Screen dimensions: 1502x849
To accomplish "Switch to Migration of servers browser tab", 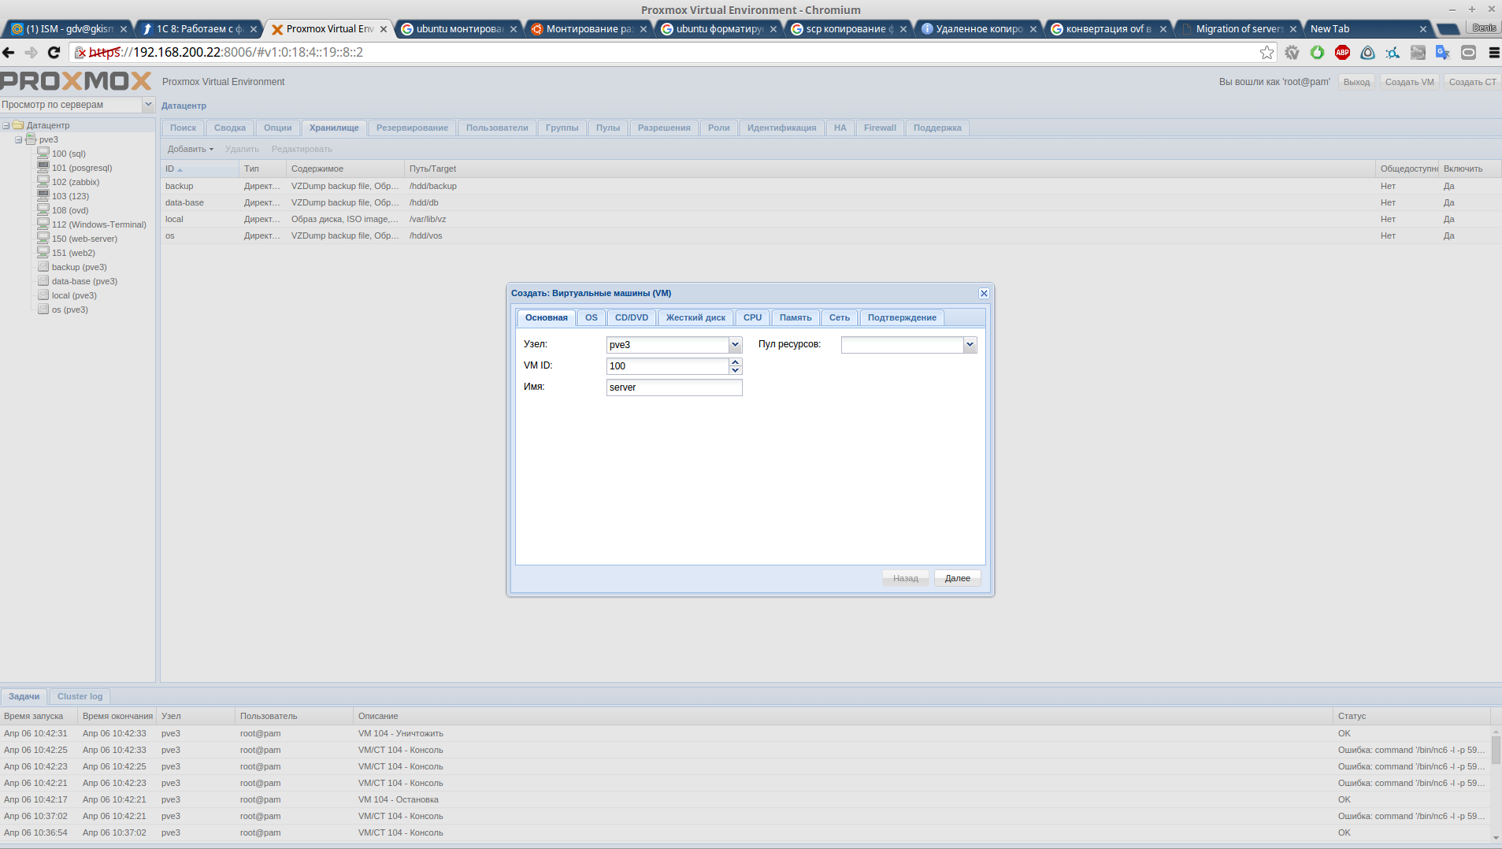I will coord(1239,29).
